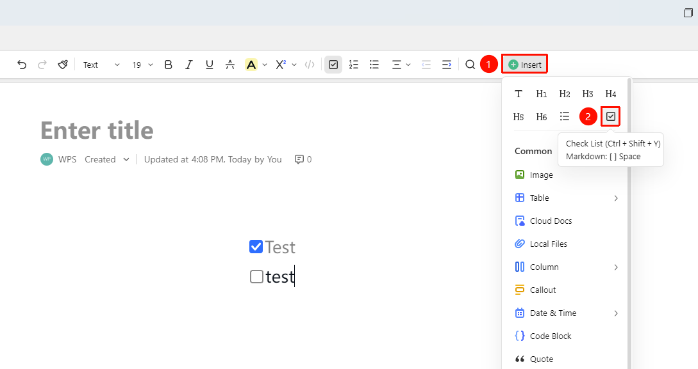Screen dimensions: 698x369
Task: Select the format painter tool
Action: (x=63, y=65)
